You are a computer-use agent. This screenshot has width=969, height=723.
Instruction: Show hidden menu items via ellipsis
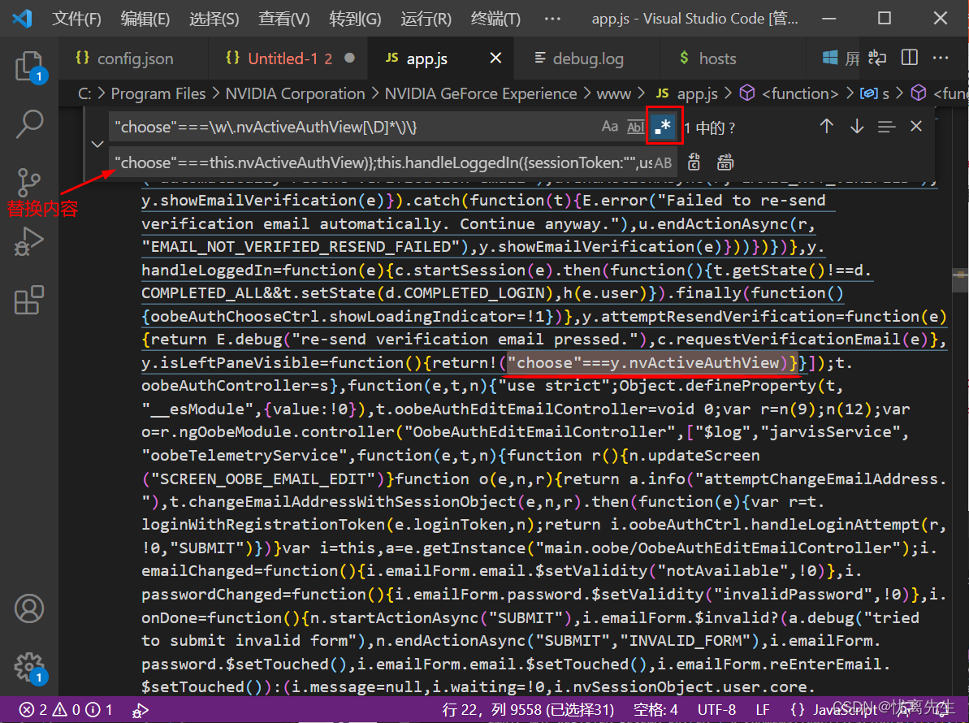(x=552, y=19)
